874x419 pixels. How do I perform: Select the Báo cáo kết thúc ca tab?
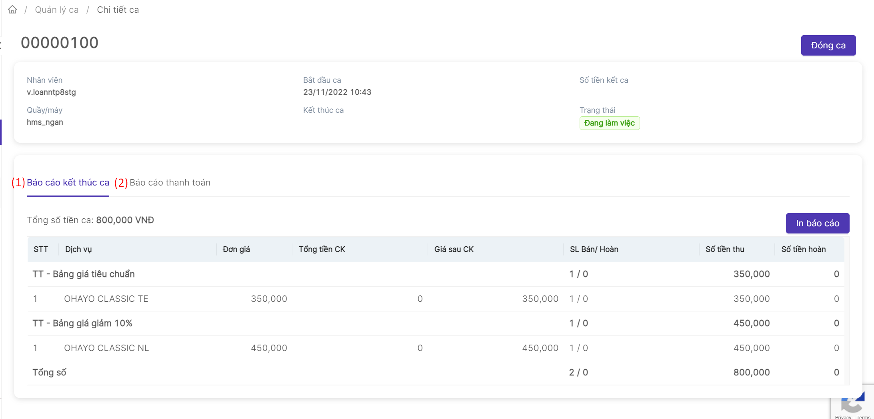(x=68, y=183)
